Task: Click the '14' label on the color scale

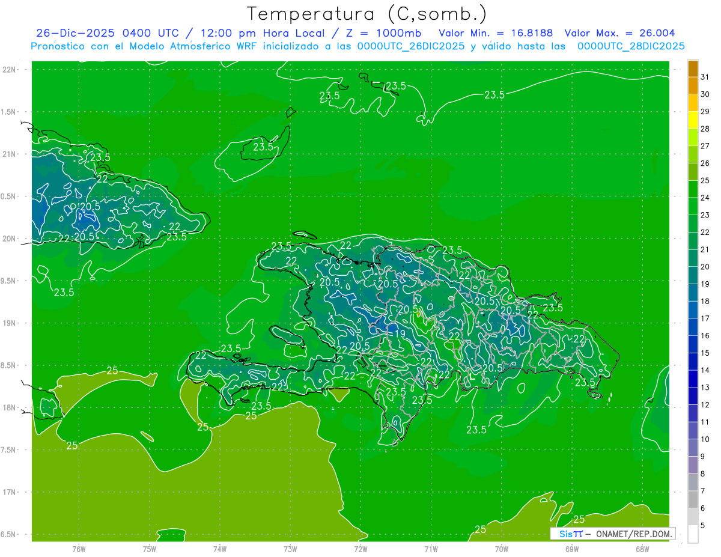Action: [705, 370]
